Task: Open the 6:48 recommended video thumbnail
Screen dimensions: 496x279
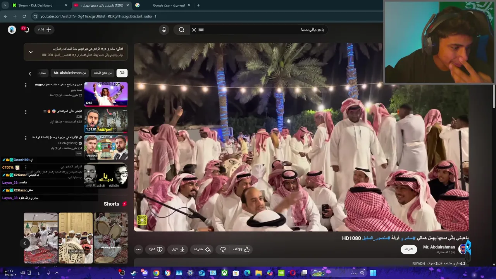Action: click(x=106, y=94)
